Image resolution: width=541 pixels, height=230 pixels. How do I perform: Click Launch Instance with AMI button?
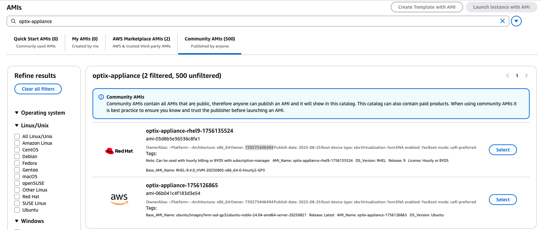point(501,7)
